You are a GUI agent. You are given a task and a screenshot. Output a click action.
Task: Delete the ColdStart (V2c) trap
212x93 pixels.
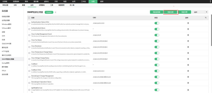[188, 71]
